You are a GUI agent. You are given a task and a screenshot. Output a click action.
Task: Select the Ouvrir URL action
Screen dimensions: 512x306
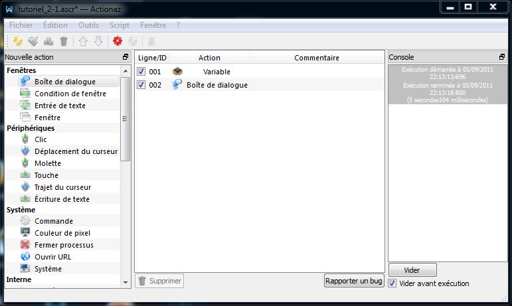[x=52, y=257]
